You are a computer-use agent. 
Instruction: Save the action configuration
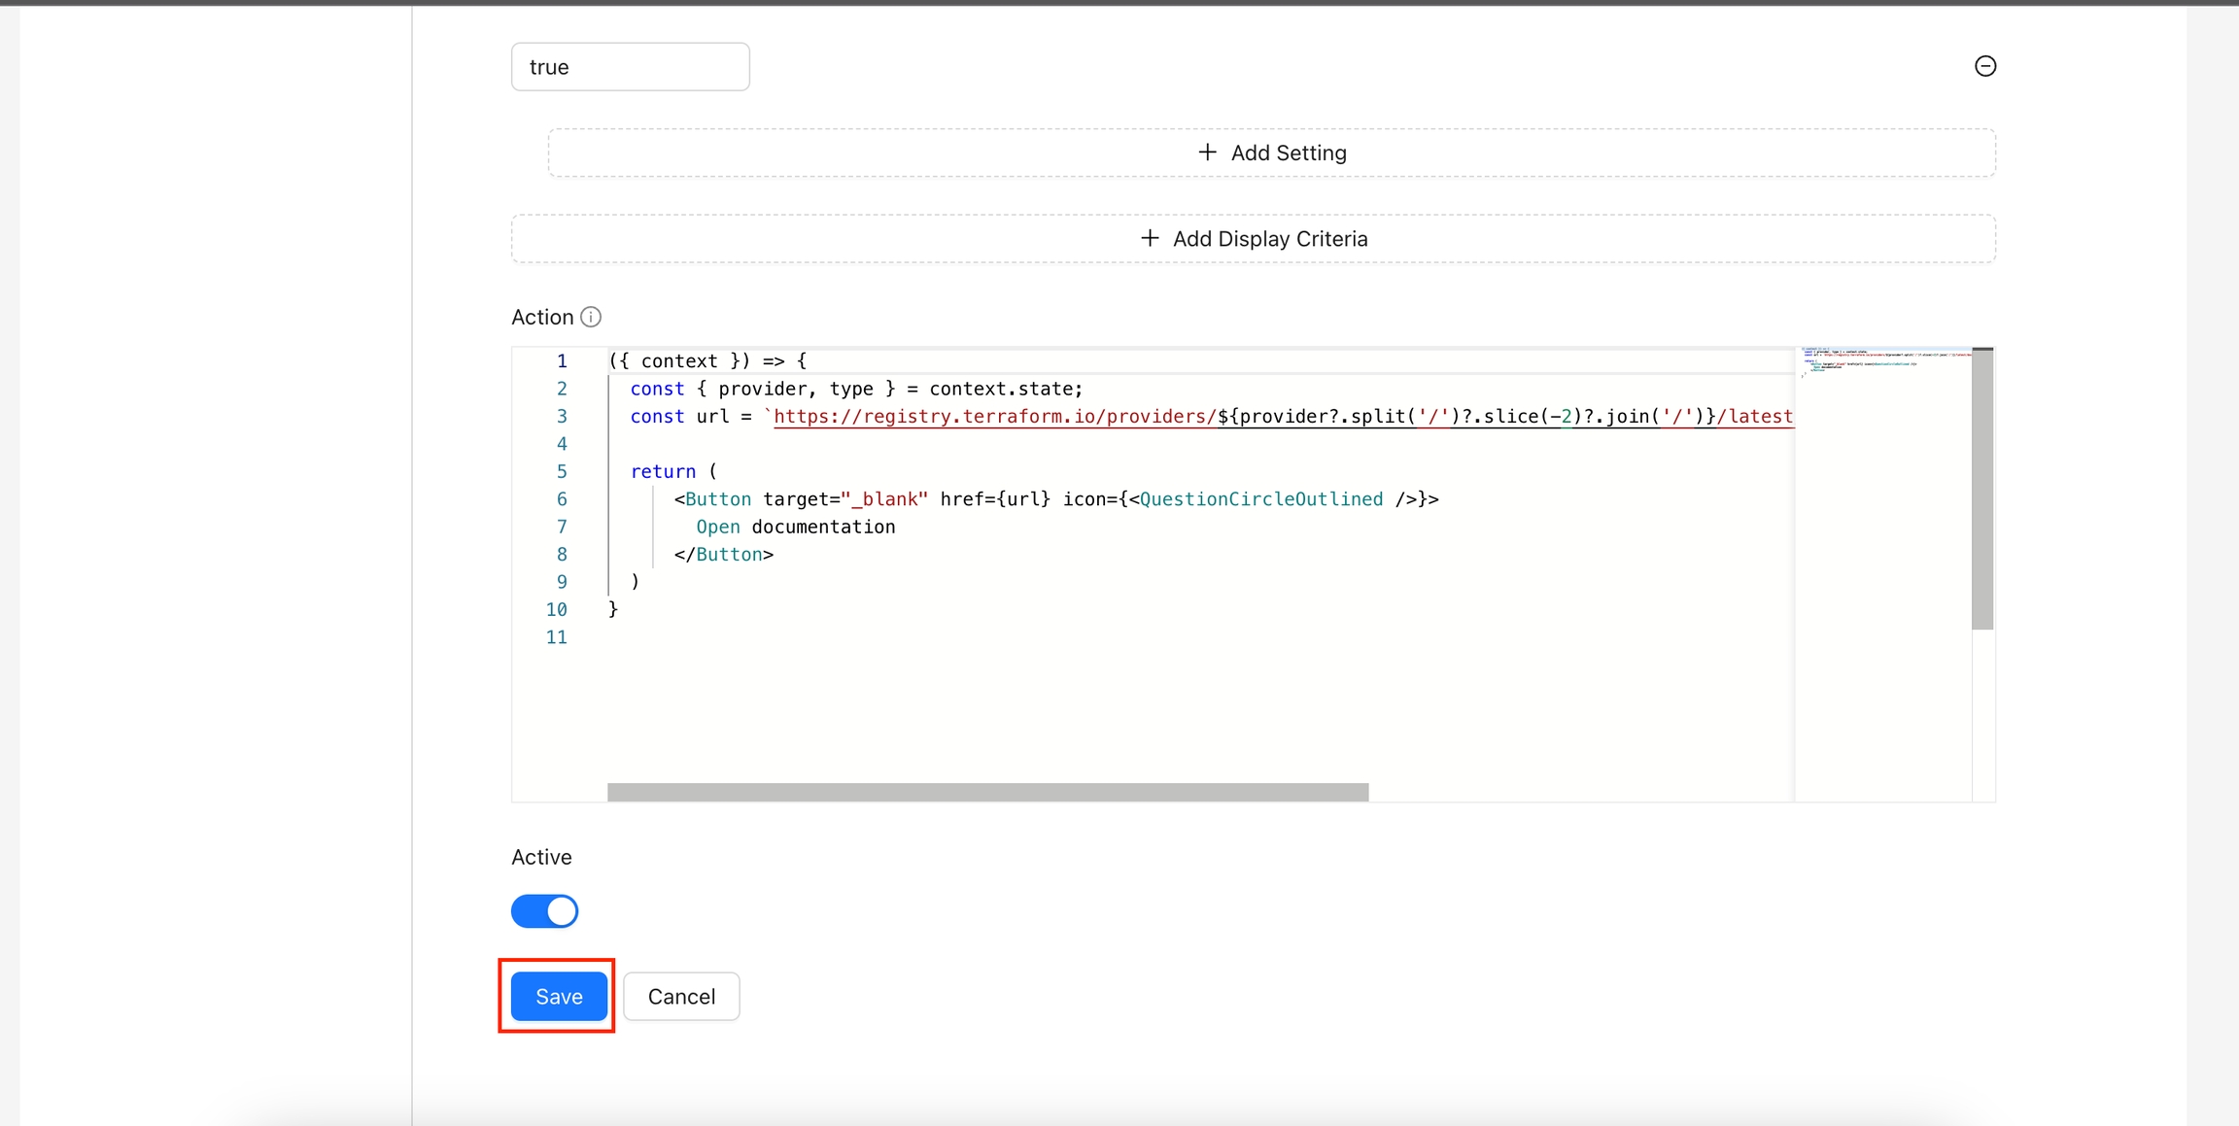tap(559, 997)
